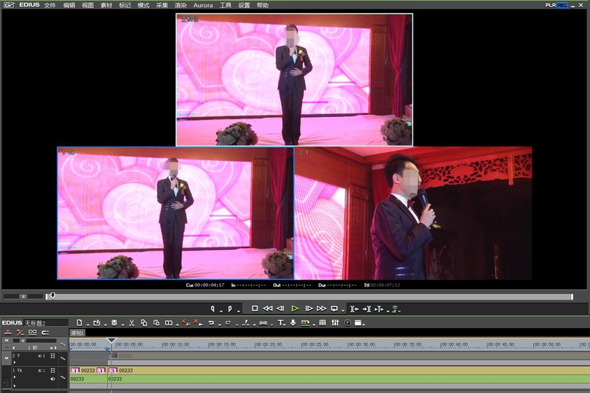Screen dimensions: 590x393
Task: Click the vectorscope color wheel icon
Action: (x=347, y=323)
